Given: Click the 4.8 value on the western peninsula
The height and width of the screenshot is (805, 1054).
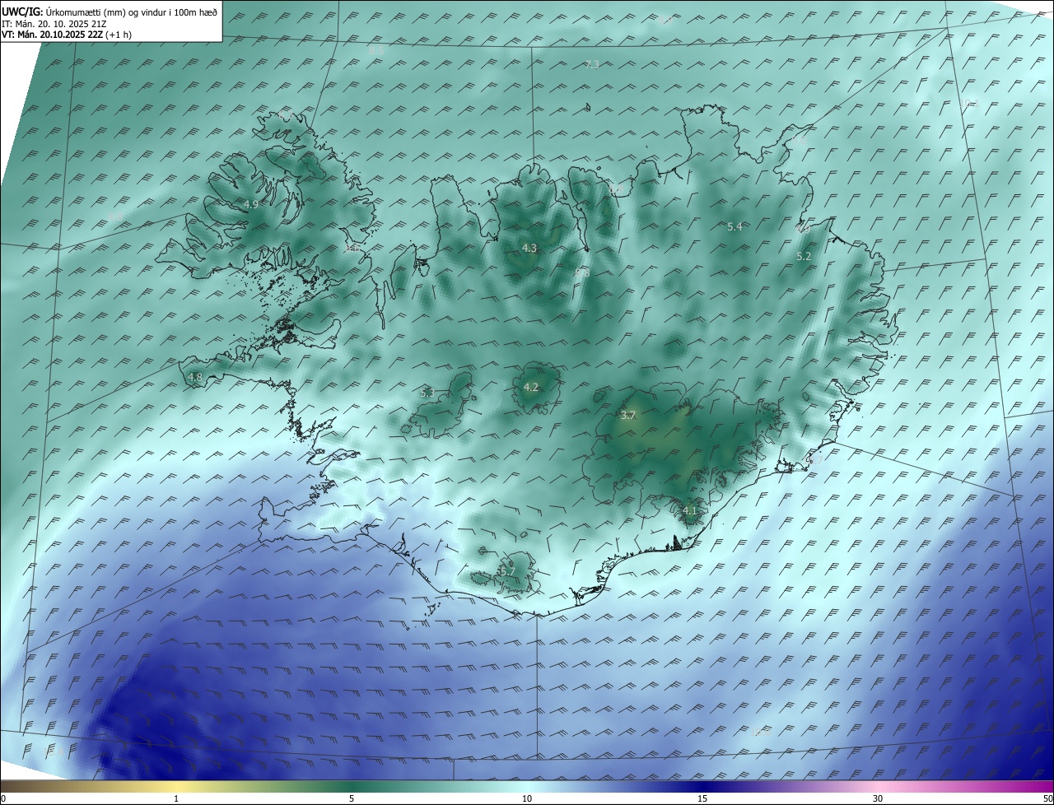Looking at the screenshot, I should [x=195, y=378].
